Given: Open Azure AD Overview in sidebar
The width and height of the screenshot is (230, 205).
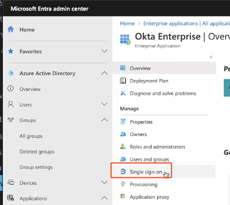Looking at the screenshot, I should coord(30,89).
